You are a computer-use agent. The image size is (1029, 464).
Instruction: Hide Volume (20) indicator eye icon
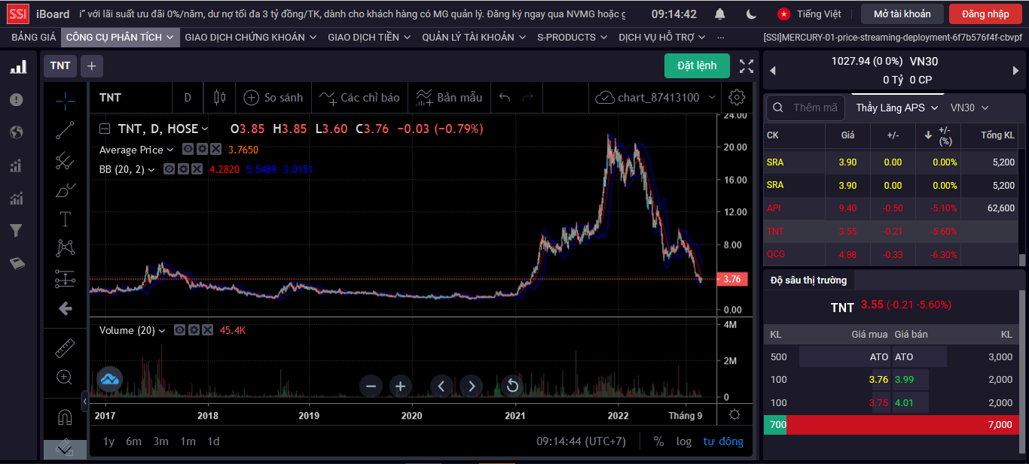(180, 330)
